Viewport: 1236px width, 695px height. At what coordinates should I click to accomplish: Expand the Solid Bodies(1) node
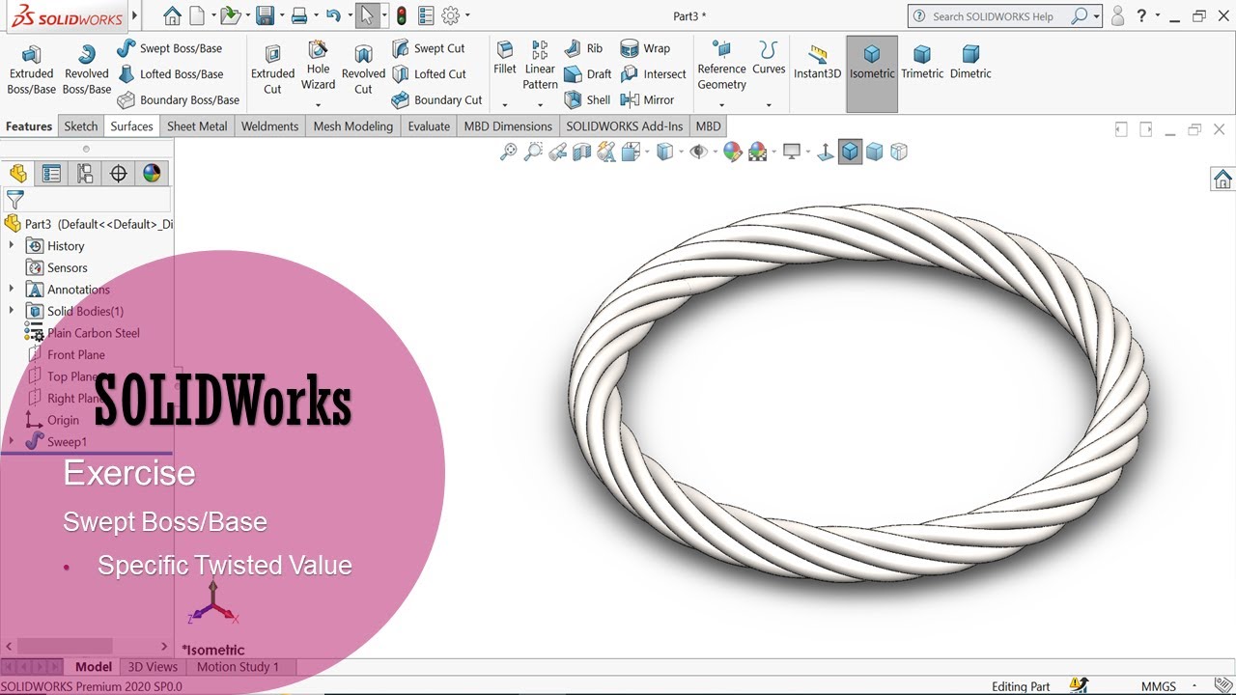pos(12,311)
